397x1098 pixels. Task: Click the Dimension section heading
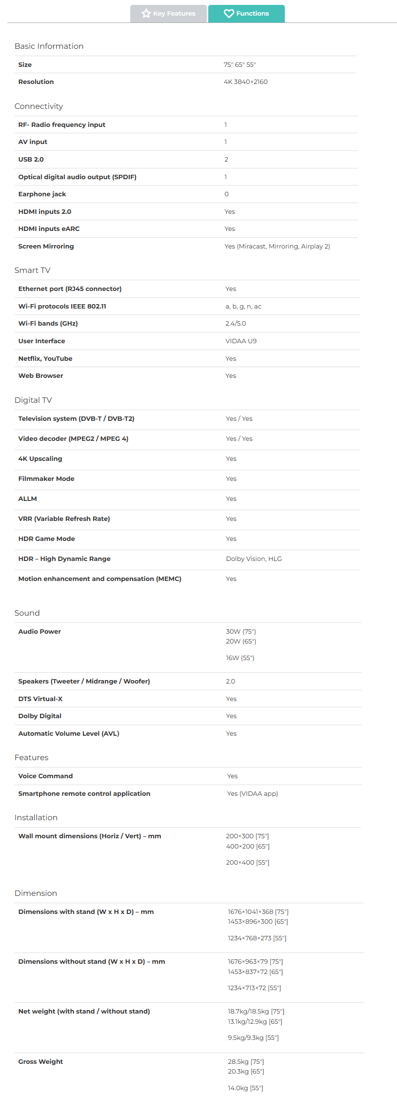point(36,893)
